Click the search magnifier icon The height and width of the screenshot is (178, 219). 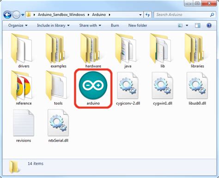[212, 15]
